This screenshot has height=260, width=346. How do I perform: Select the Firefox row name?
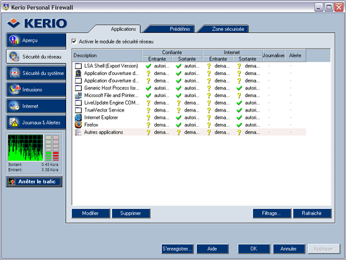[x=91, y=125]
